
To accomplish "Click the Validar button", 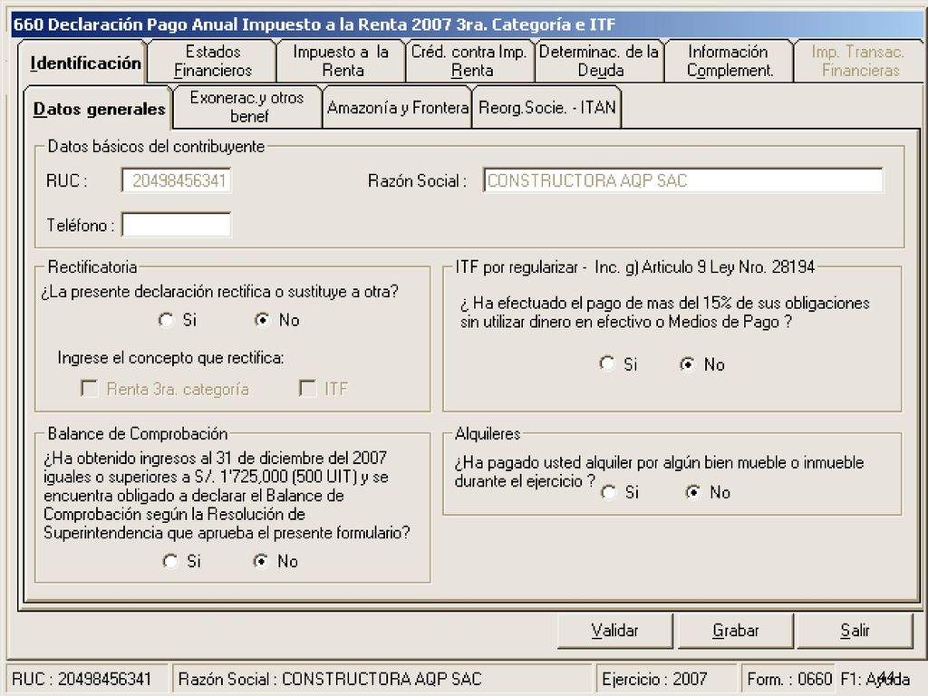I will [x=615, y=631].
